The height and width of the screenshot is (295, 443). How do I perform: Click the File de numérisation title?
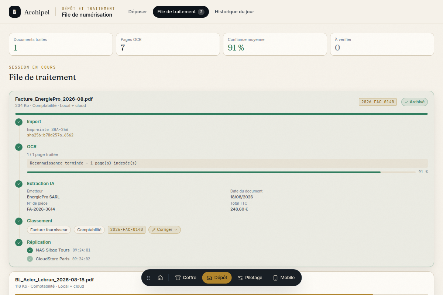(87, 15)
